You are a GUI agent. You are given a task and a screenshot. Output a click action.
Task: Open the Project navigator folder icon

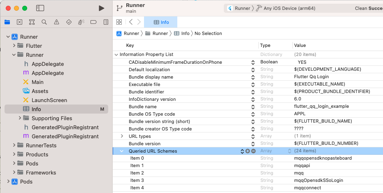coord(7,22)
